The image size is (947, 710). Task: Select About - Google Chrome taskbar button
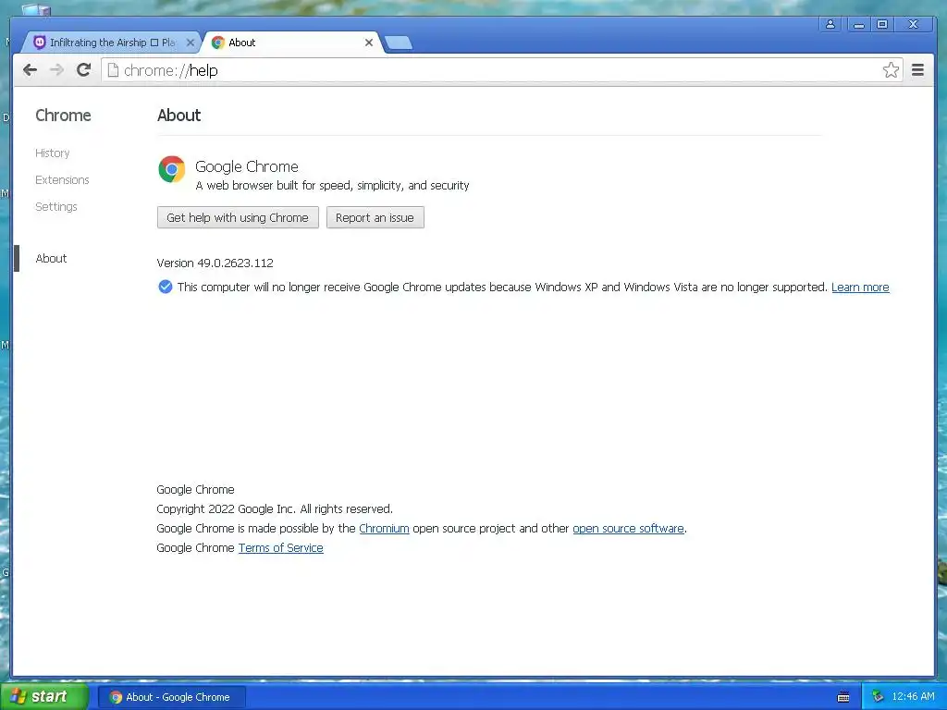(x=171, y=697)
